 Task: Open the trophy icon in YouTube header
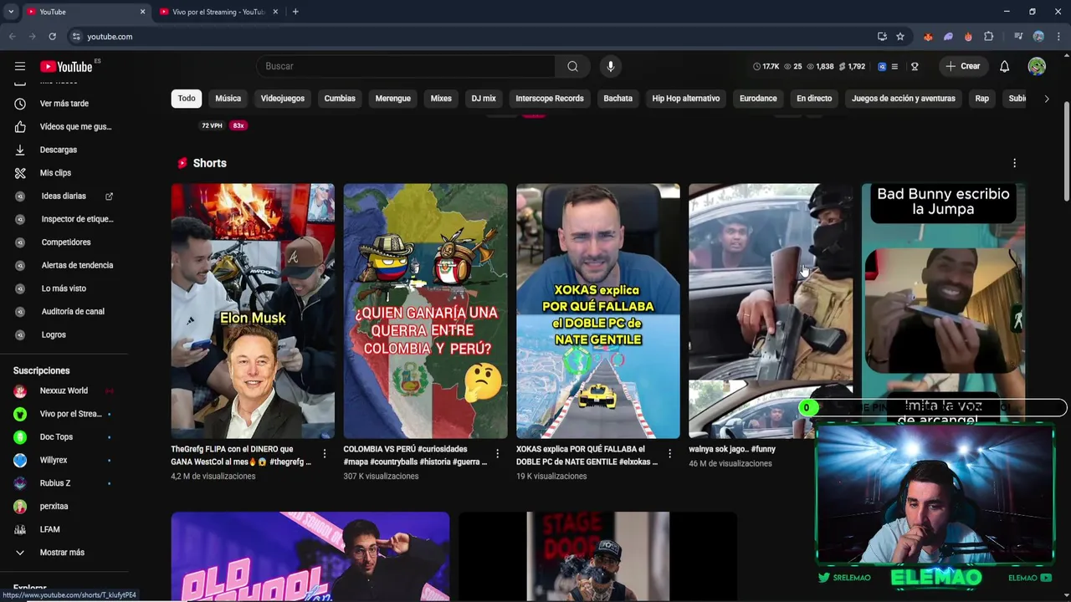point(915,66)
